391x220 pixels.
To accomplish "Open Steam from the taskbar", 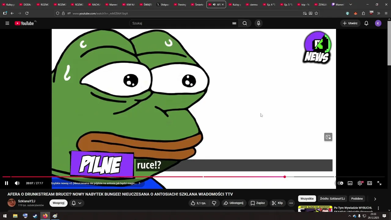I will [35, 216].
